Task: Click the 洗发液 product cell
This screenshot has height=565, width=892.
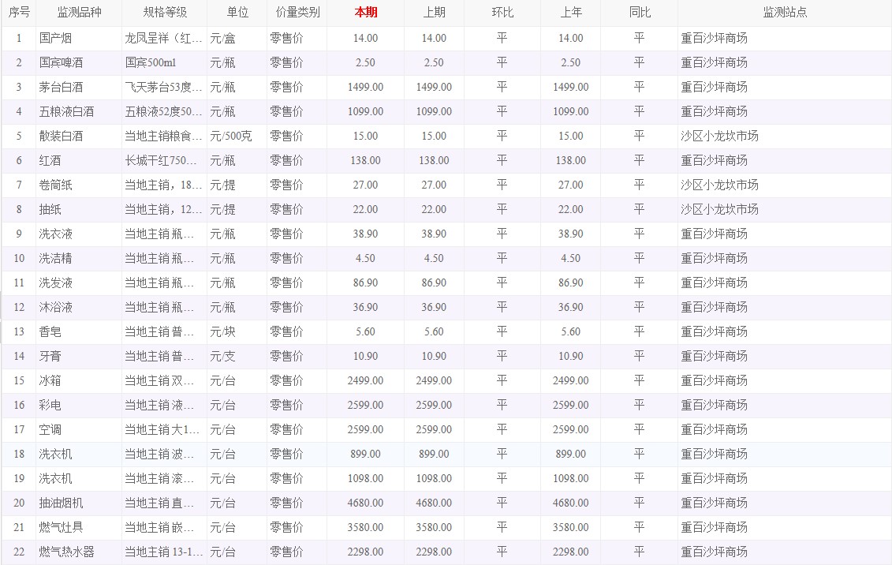Action: 55,282
